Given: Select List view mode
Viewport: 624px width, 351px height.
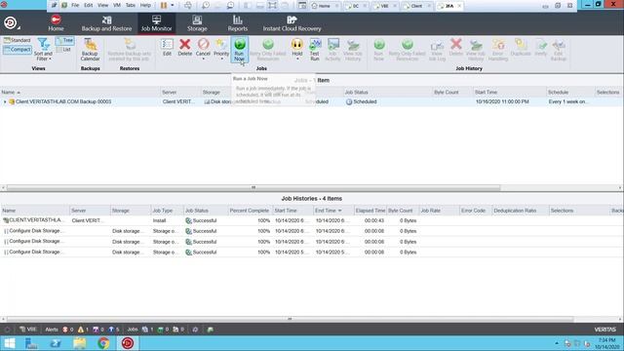Looking at the screenshot, I should pos(63,50).
